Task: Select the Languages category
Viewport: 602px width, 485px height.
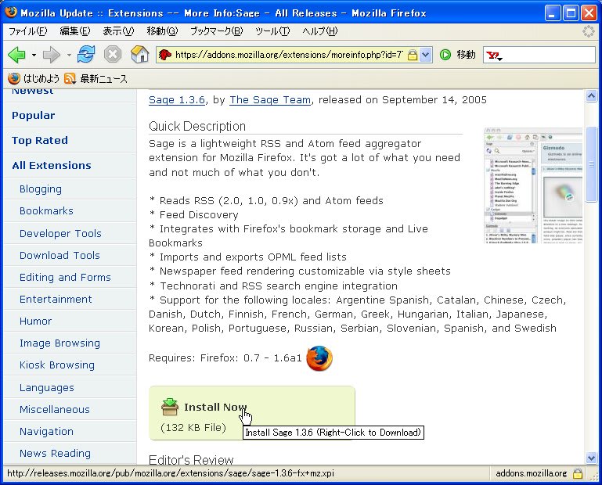Action: (47, 388)
